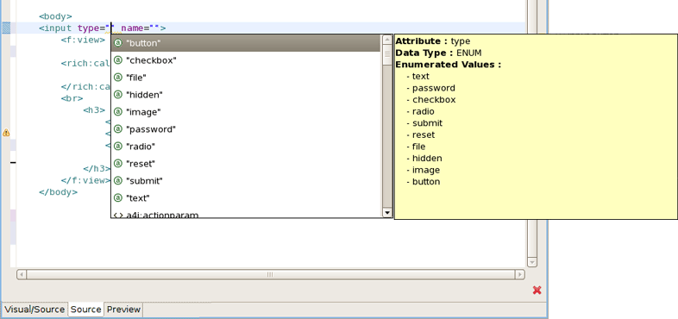Click "- submit" in the enumerated values
The image size is (678, 319).
tap(424, 123)
